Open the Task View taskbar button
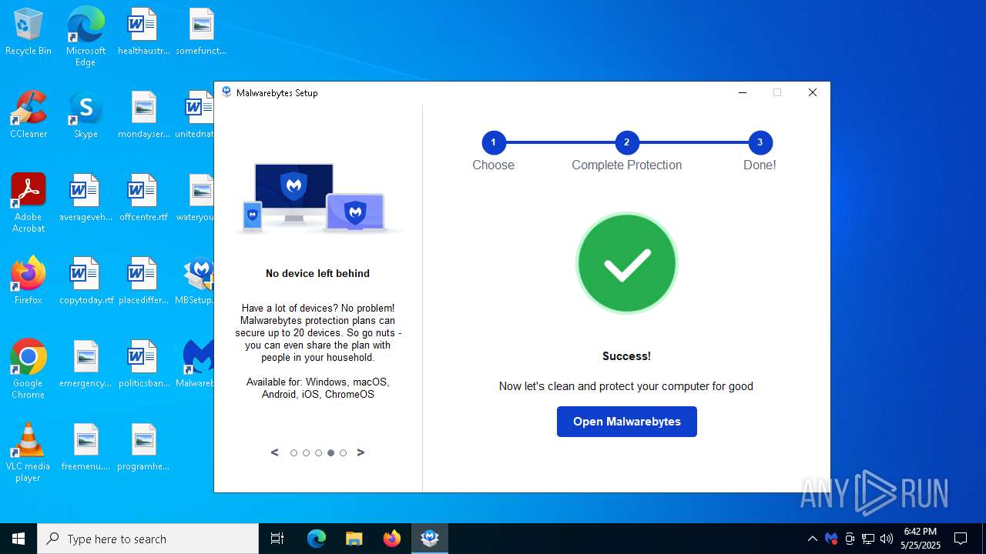This screenshot has height=554, width=986. coord(277,539)
